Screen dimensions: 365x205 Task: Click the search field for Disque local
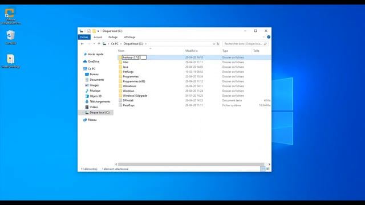coord(244,44)
